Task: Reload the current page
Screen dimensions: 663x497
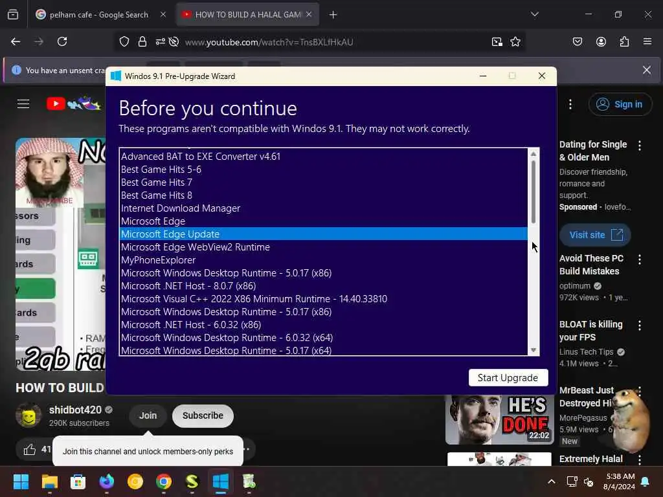Action: tap(62, 41)
